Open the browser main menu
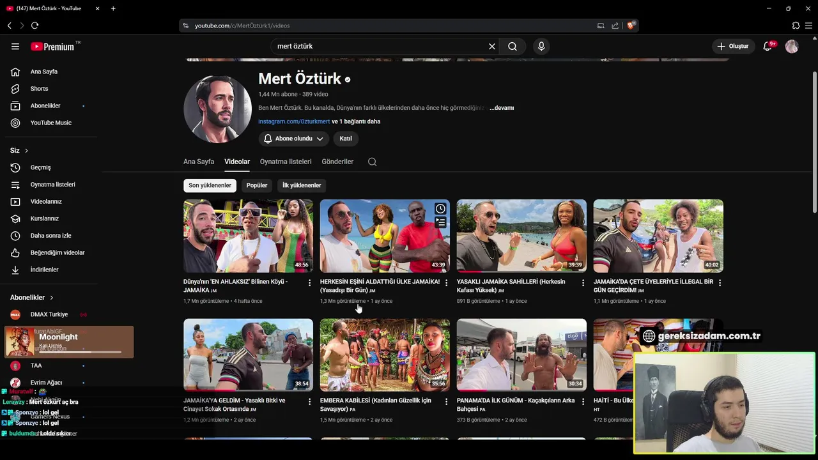 point(809,26)
